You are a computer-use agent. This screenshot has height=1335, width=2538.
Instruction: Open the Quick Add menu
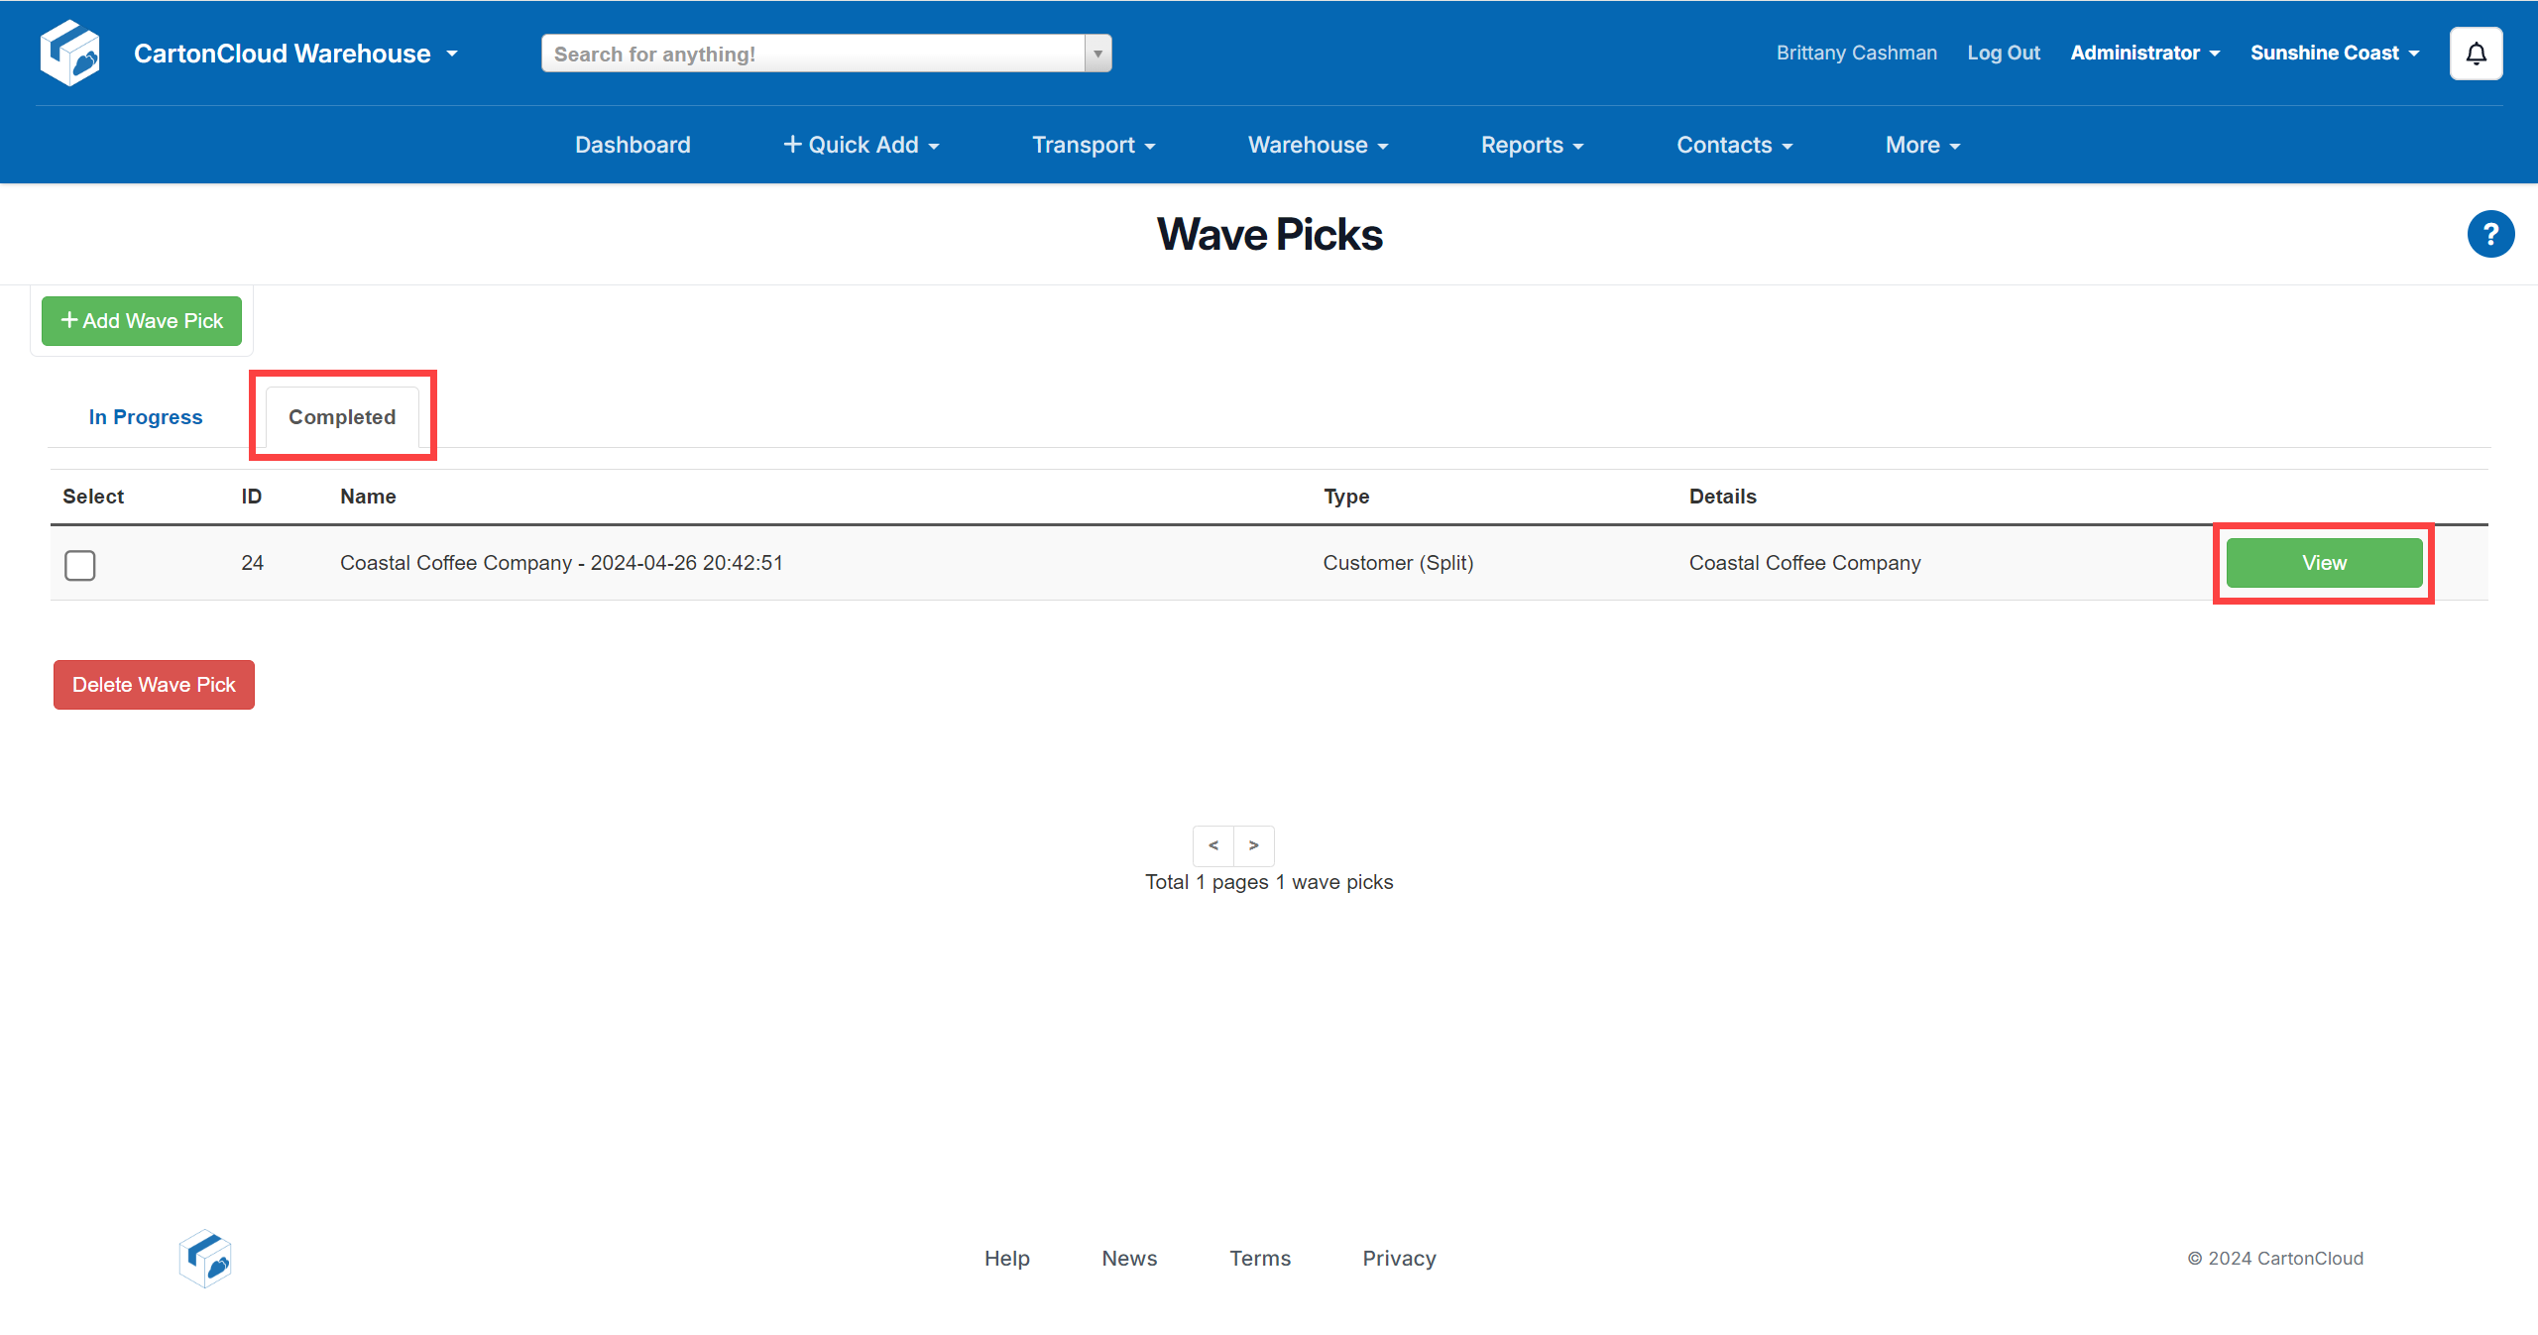point(861,145)
